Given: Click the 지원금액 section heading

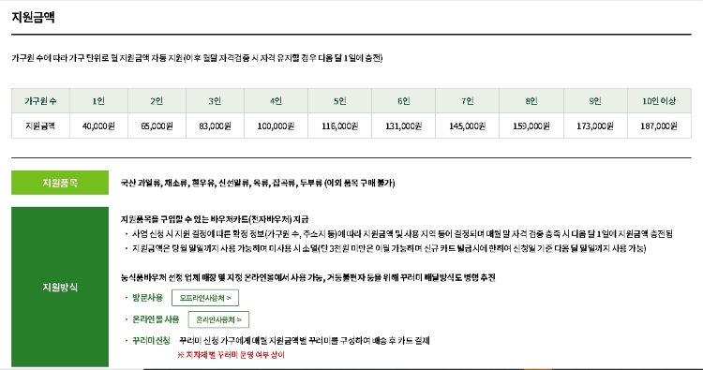Looking at the screenshot, I should 33,18.
